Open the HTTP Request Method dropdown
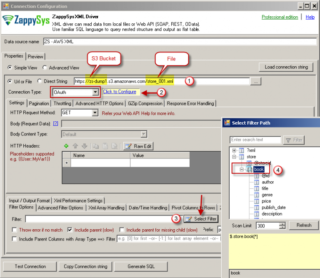This screenshot has height=278, width=320. (95, 113)
